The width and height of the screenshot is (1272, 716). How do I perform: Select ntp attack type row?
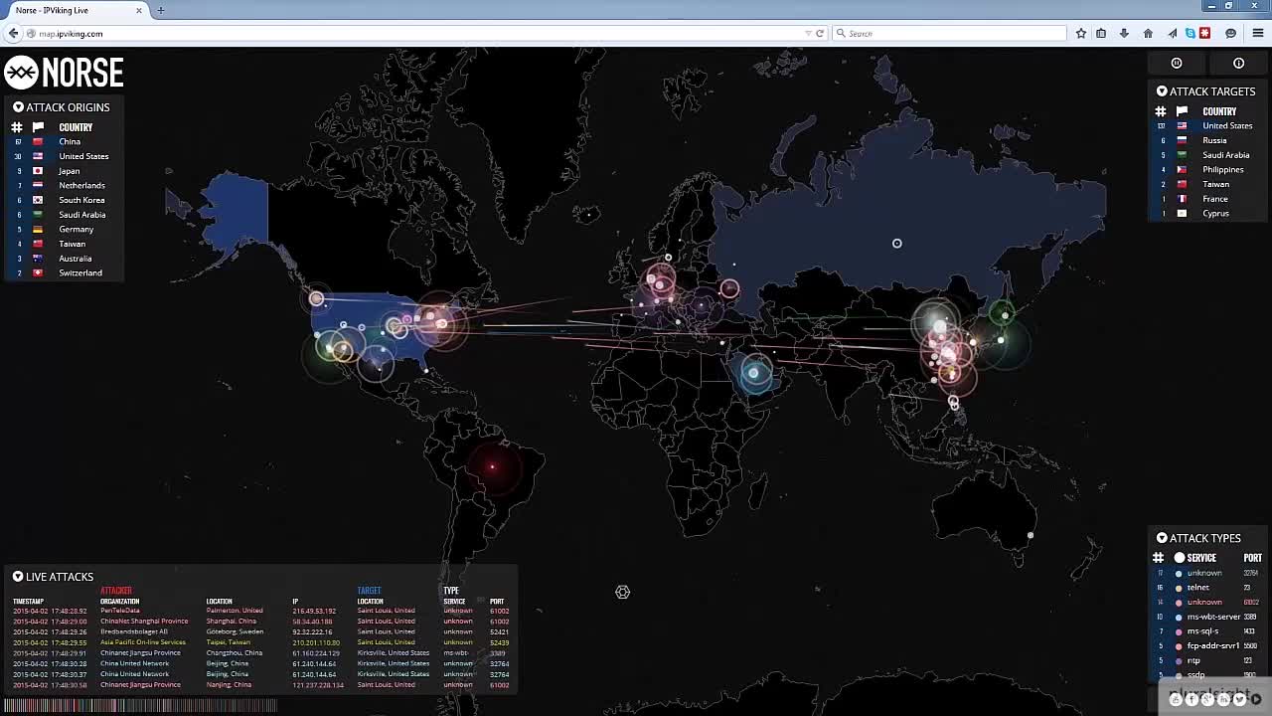(x=1208, y=660)
